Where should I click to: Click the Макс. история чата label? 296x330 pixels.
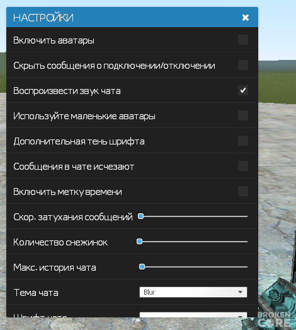pos(55,268)
